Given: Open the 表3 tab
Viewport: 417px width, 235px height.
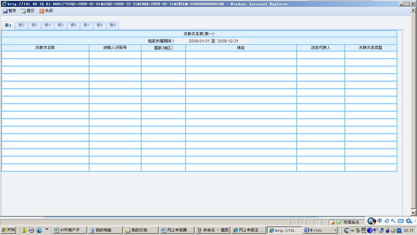Looking at the screenshot, I should pos(34,25).
